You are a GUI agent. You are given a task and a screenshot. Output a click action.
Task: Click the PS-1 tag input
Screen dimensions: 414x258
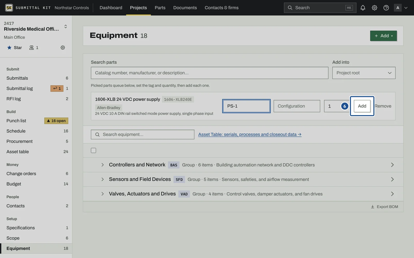pos(246,106)
